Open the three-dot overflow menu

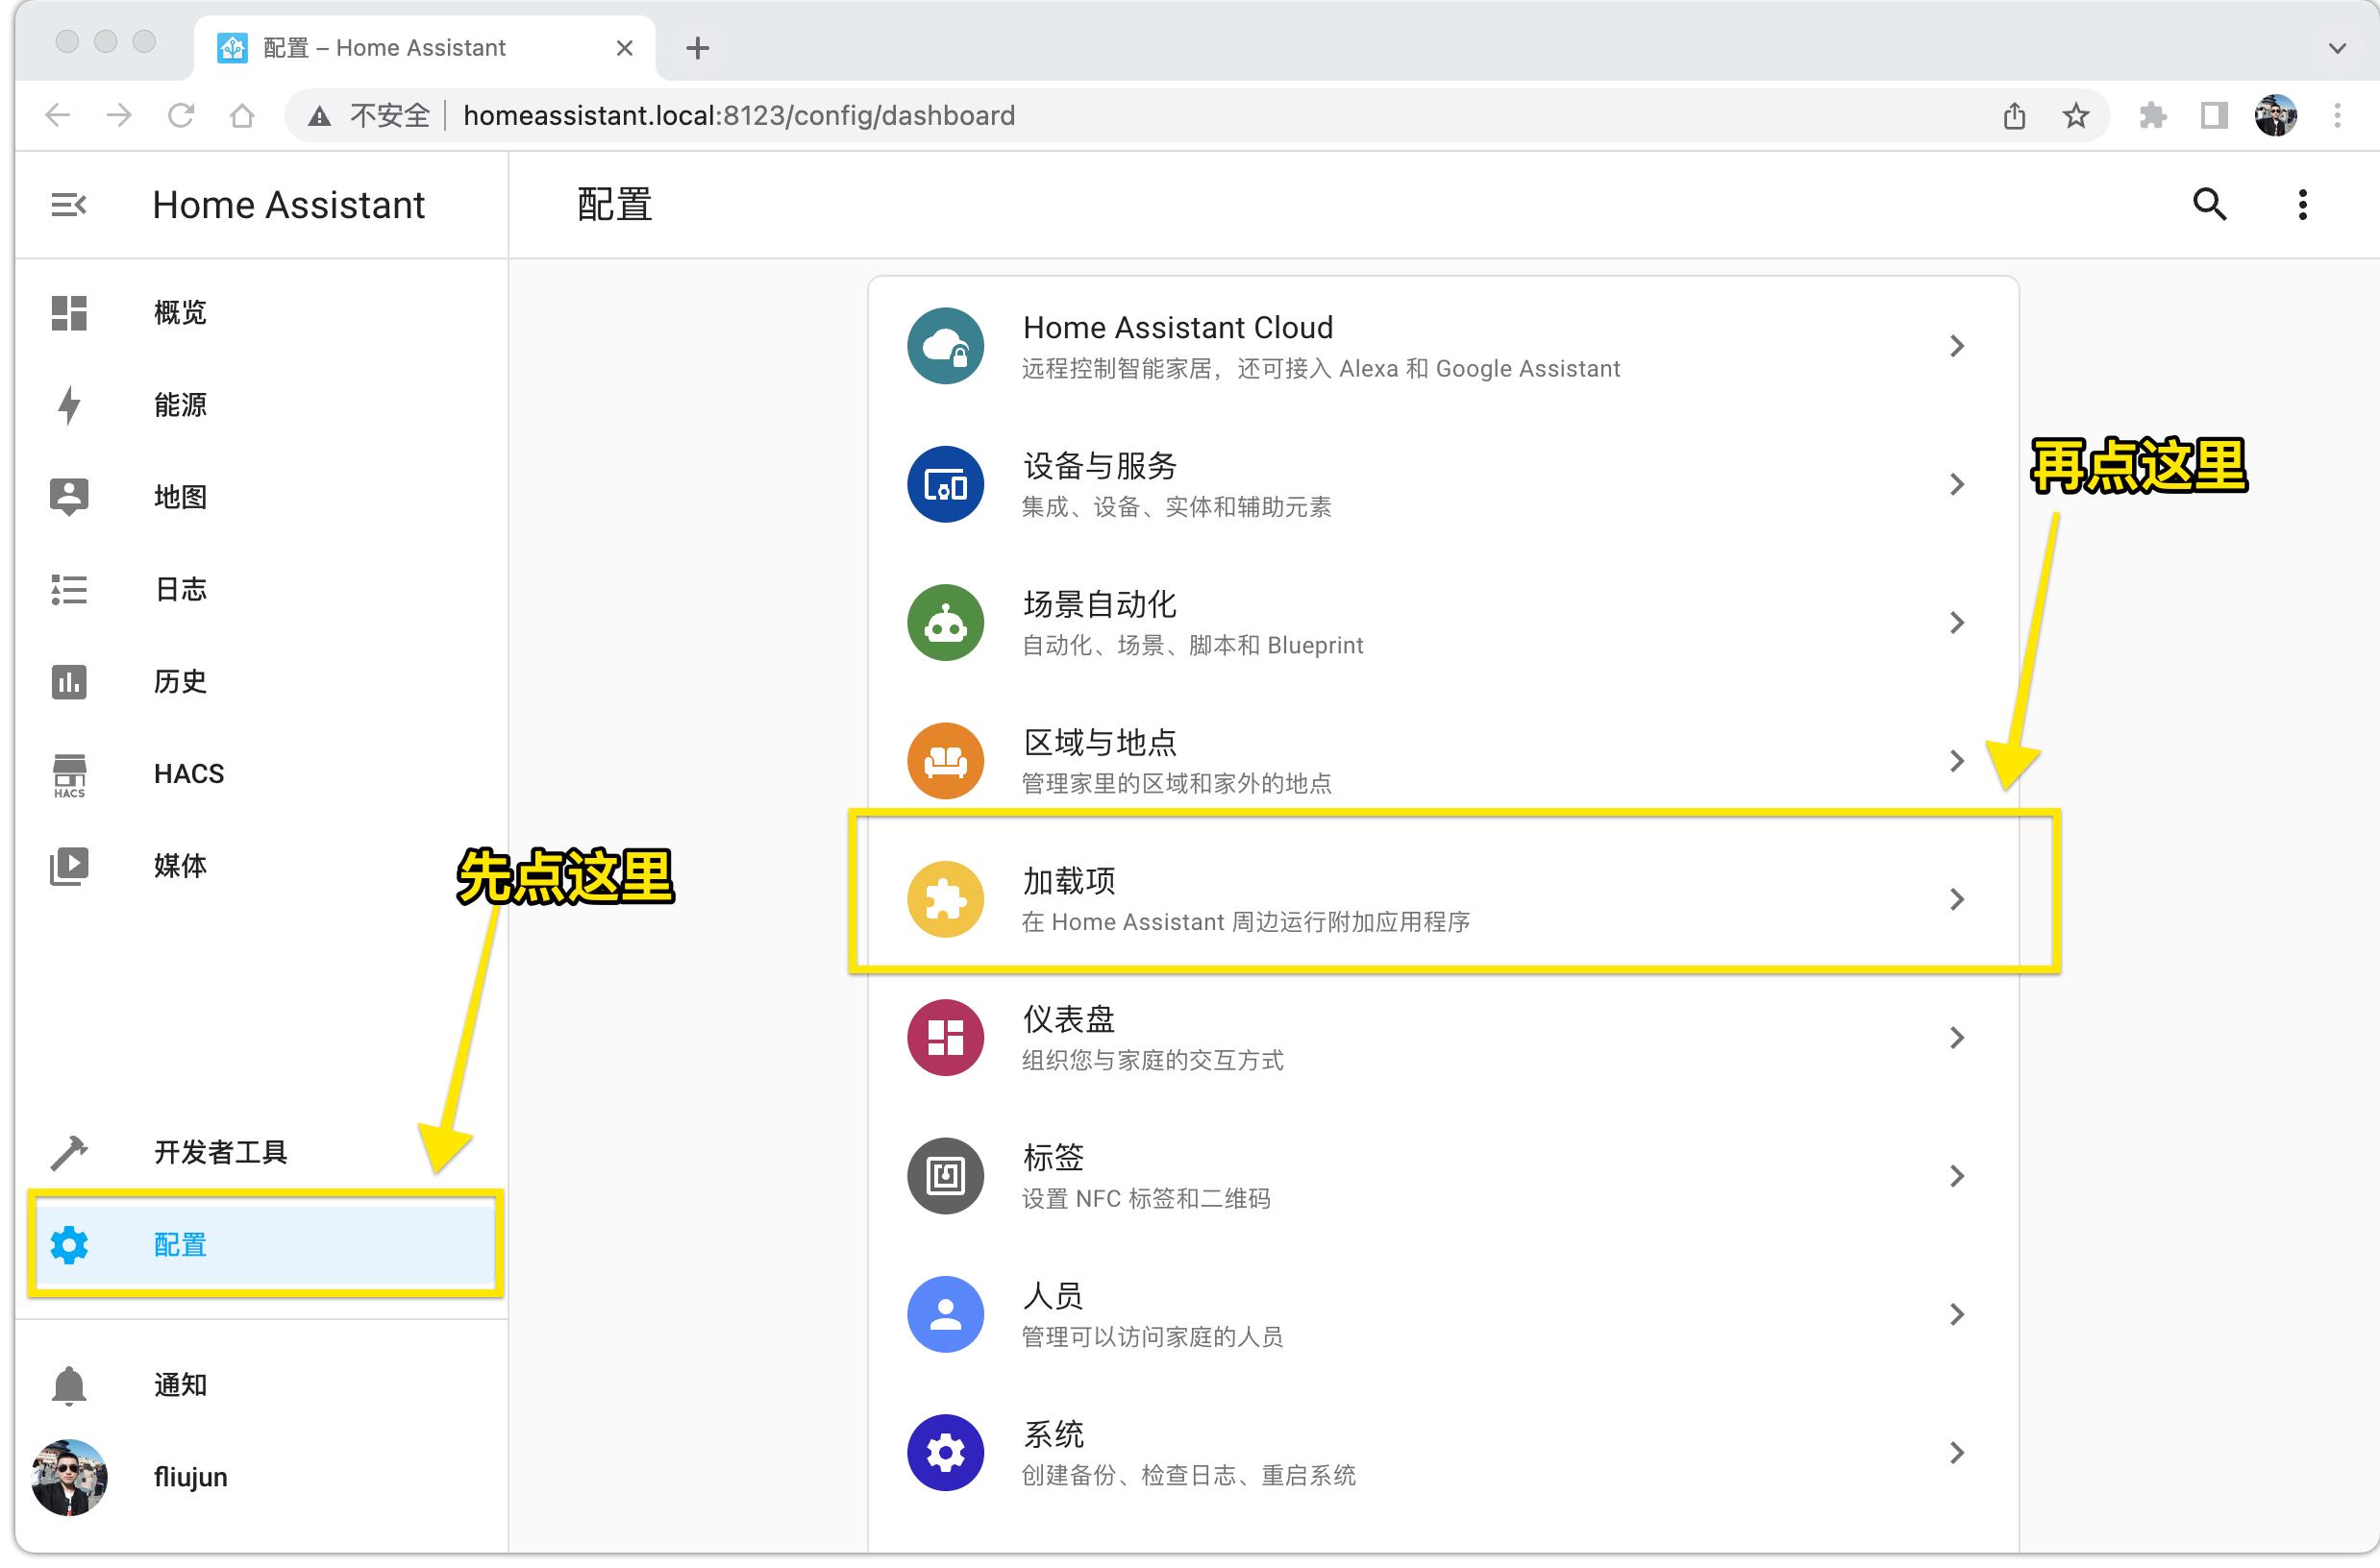coord(2303,204)
